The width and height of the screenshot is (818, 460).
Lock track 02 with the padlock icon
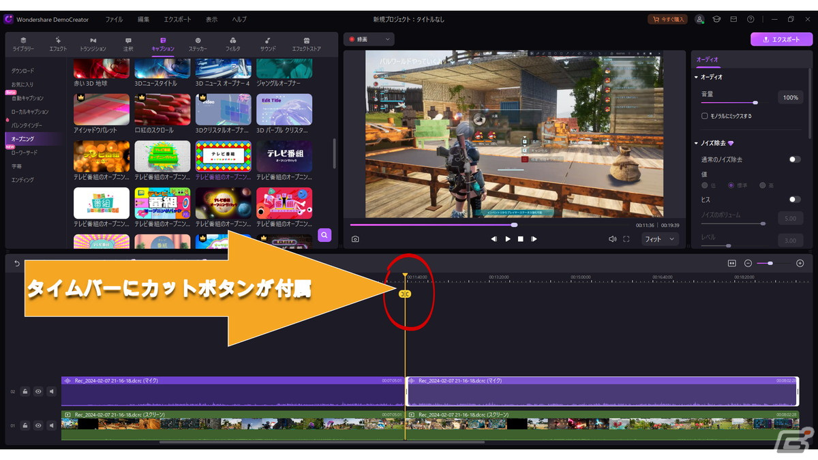(x=25, y=392)
